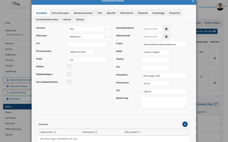Expand the user account dropdown arrow
The width and height of the screenshot is (228, 142).
coord(225,6)
